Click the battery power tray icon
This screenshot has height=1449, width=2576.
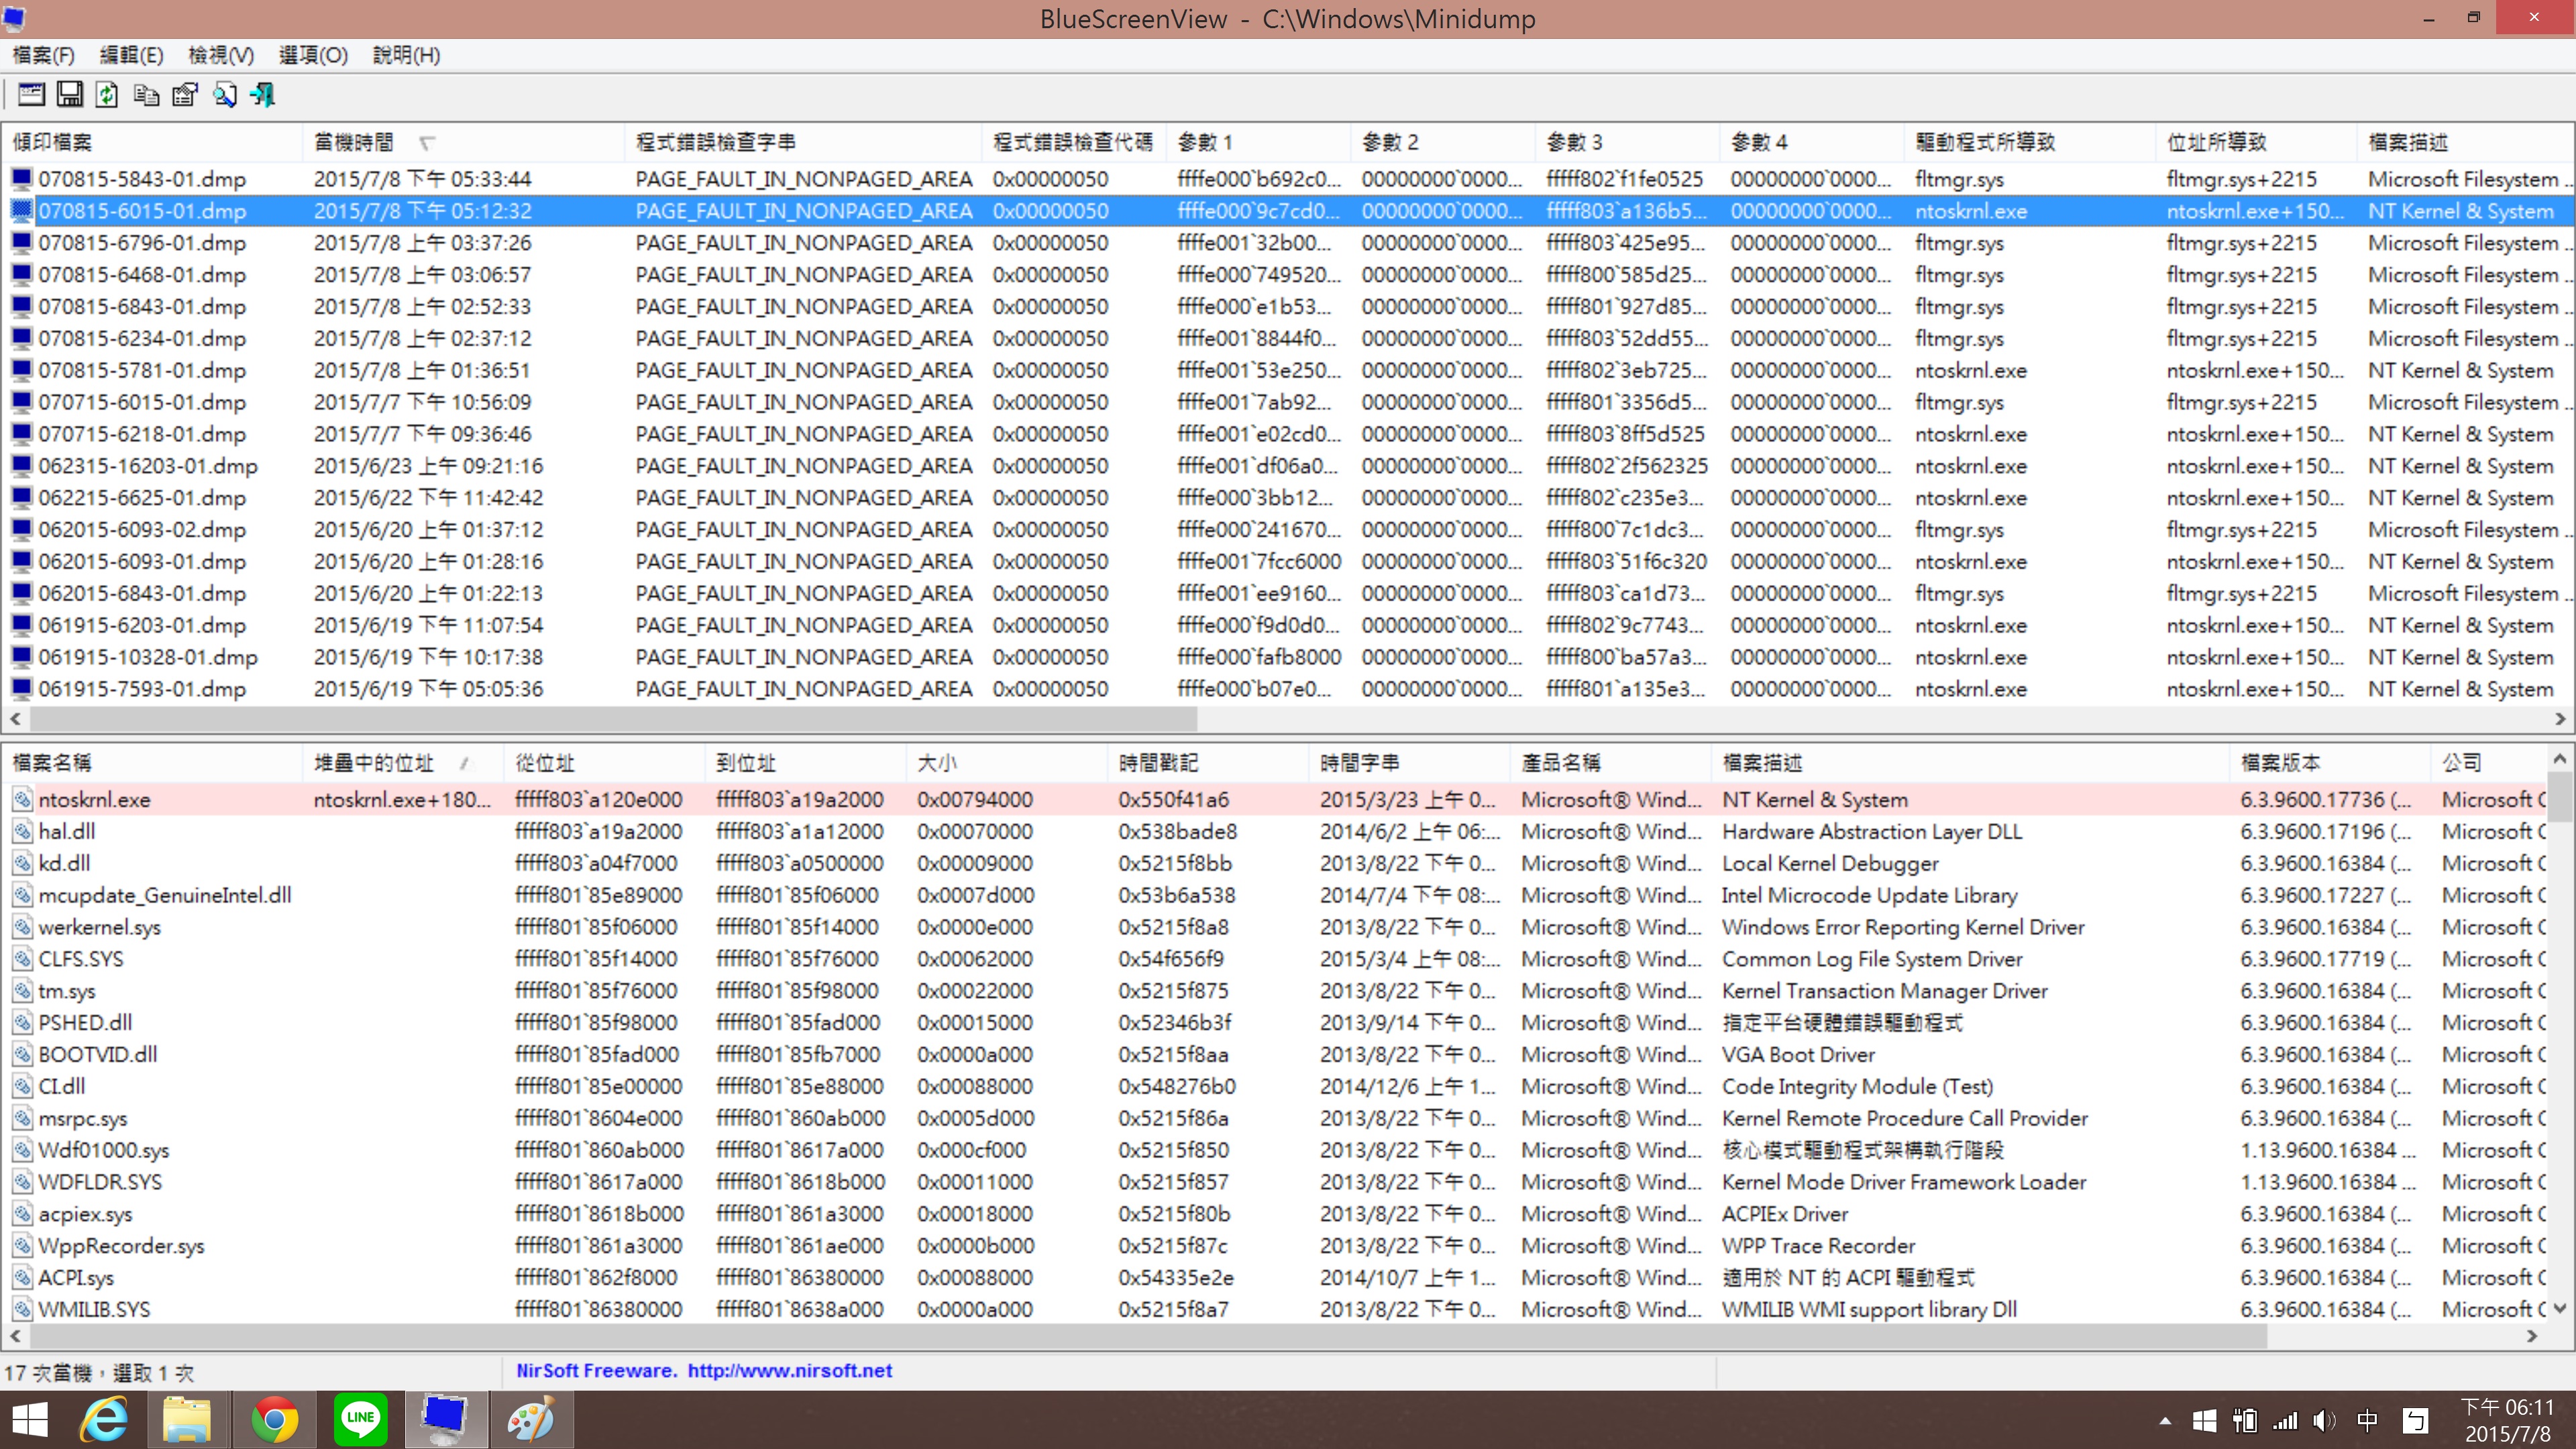click(x=2245, y=1421)
